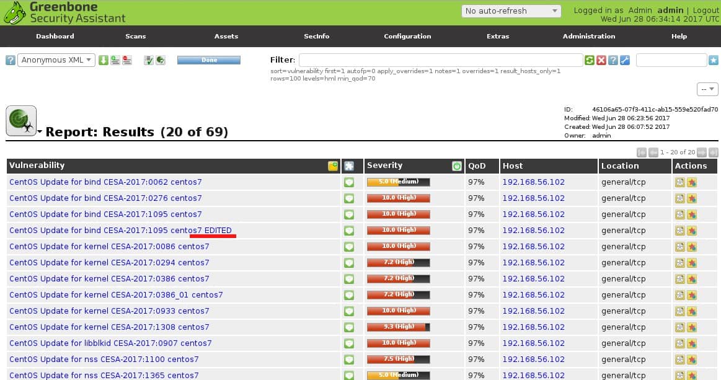721x380 pixels.
Task: Open the Scans menu
Action: (x=136, y=37)
